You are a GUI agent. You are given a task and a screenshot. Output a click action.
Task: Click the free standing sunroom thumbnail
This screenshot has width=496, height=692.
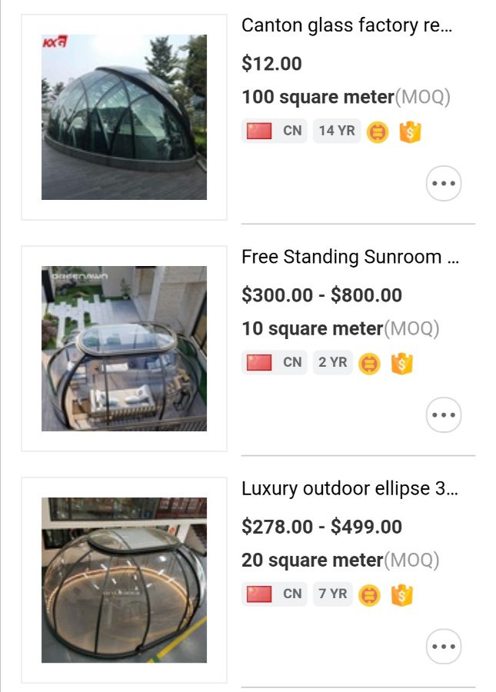[124, 348]
